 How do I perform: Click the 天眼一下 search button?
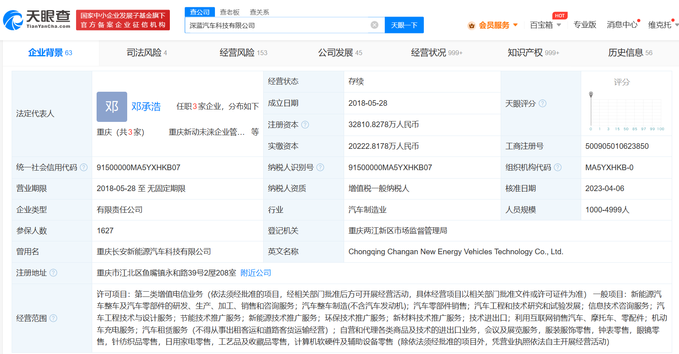pos(404,25)
